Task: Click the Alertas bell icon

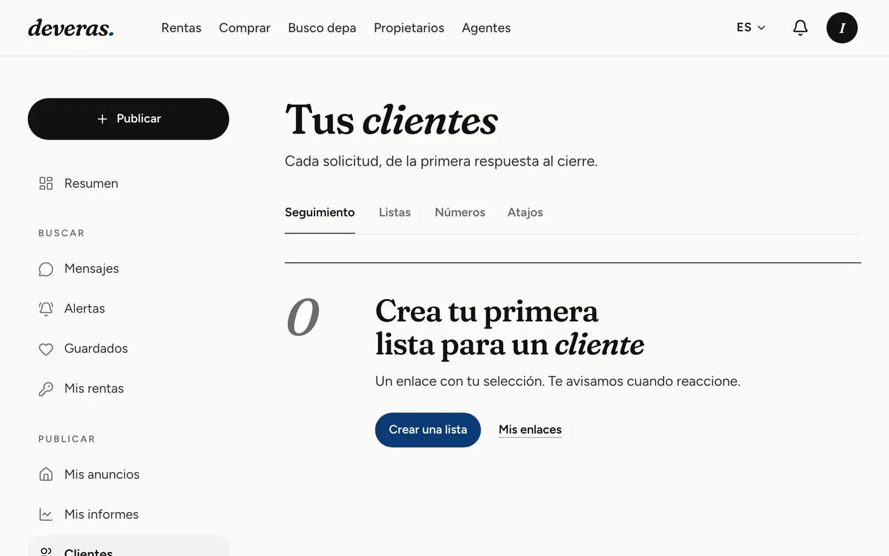Action: (x=46, y=309)
